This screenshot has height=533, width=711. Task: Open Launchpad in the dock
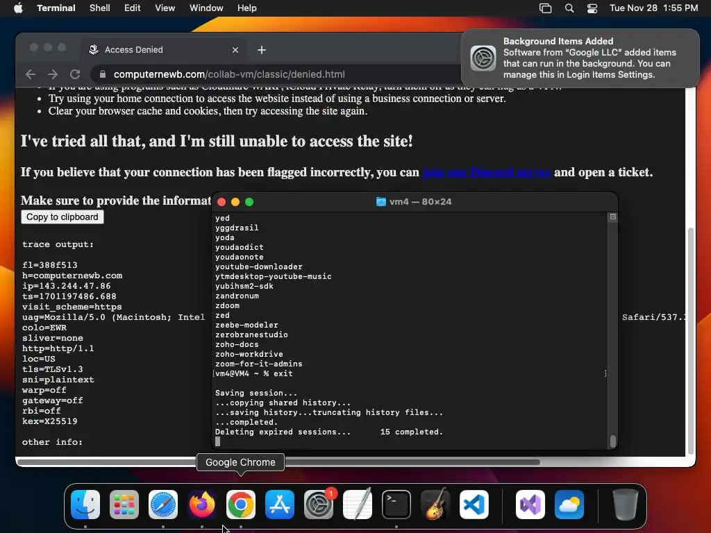(x=124, y=505)
